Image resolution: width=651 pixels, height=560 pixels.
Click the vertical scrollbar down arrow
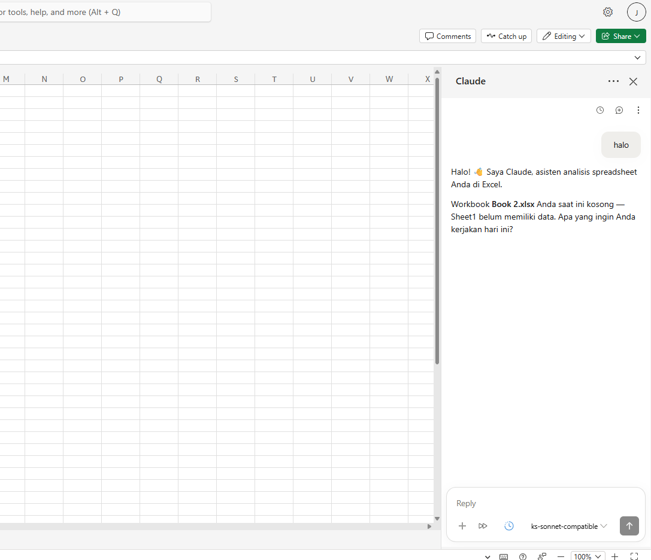(x=437, y=519)
